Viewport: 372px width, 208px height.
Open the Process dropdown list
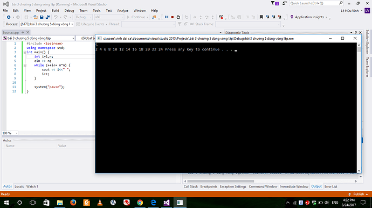(72, 24)
